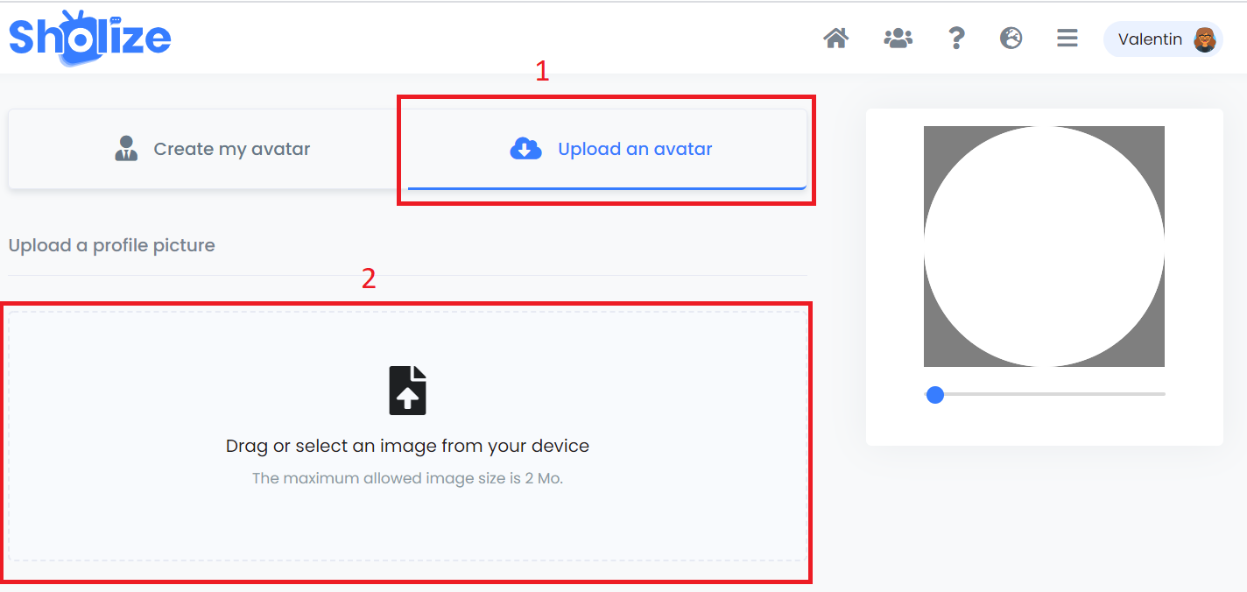Switch to Create my avatar tab
Image resolution: width=1247 pixels, height=592 pixels.
tap(208, 149)
